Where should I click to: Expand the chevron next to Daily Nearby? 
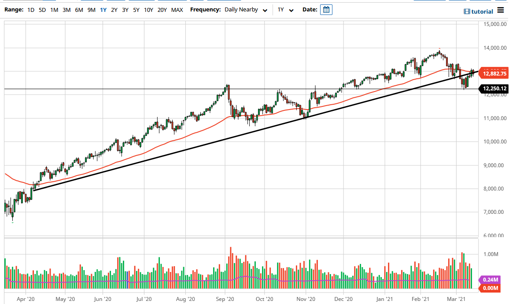coord(265,10)
